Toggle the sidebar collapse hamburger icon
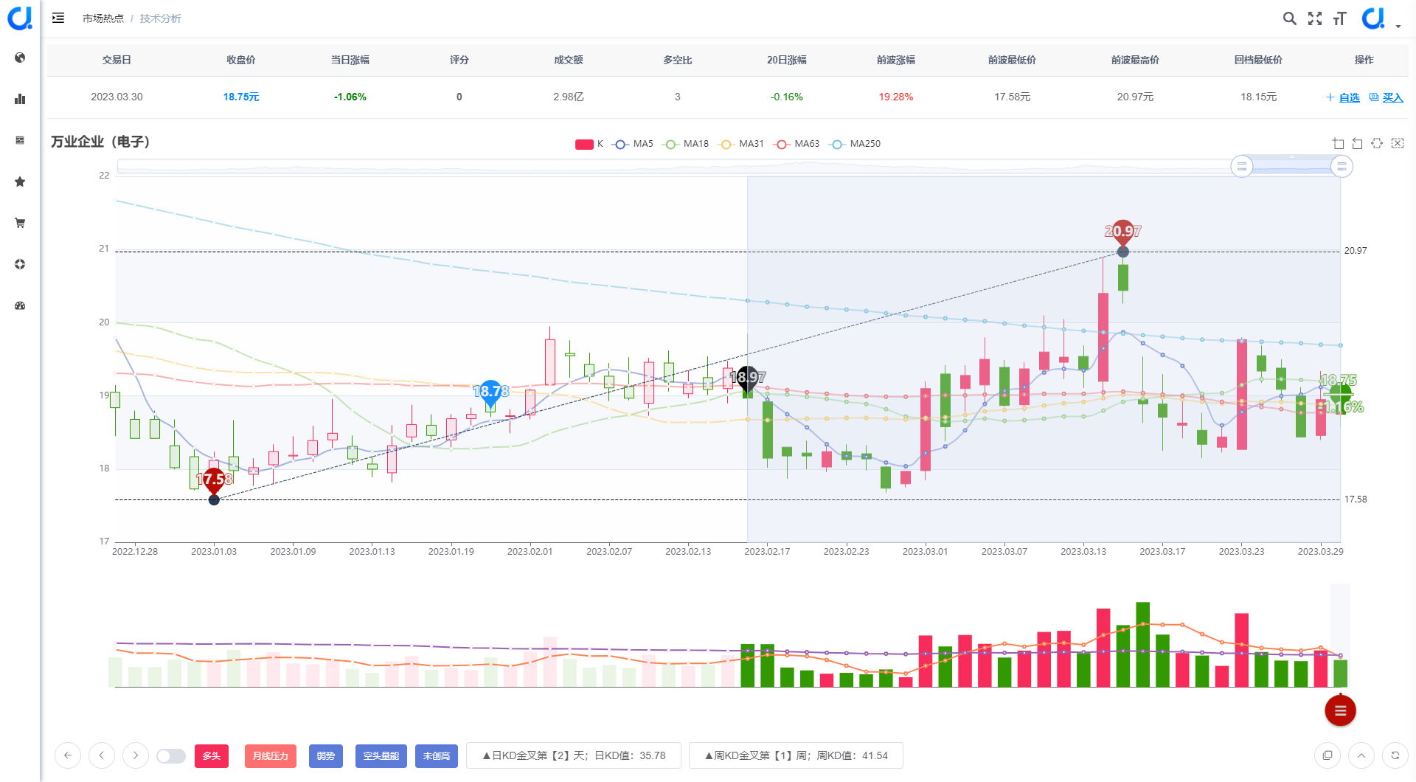Viewport: 1416px width, 782px height. [58, 18]
